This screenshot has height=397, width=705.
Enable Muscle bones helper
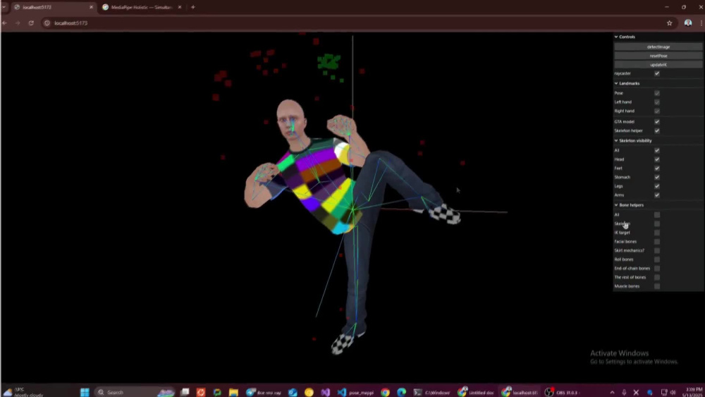(657, 286)
